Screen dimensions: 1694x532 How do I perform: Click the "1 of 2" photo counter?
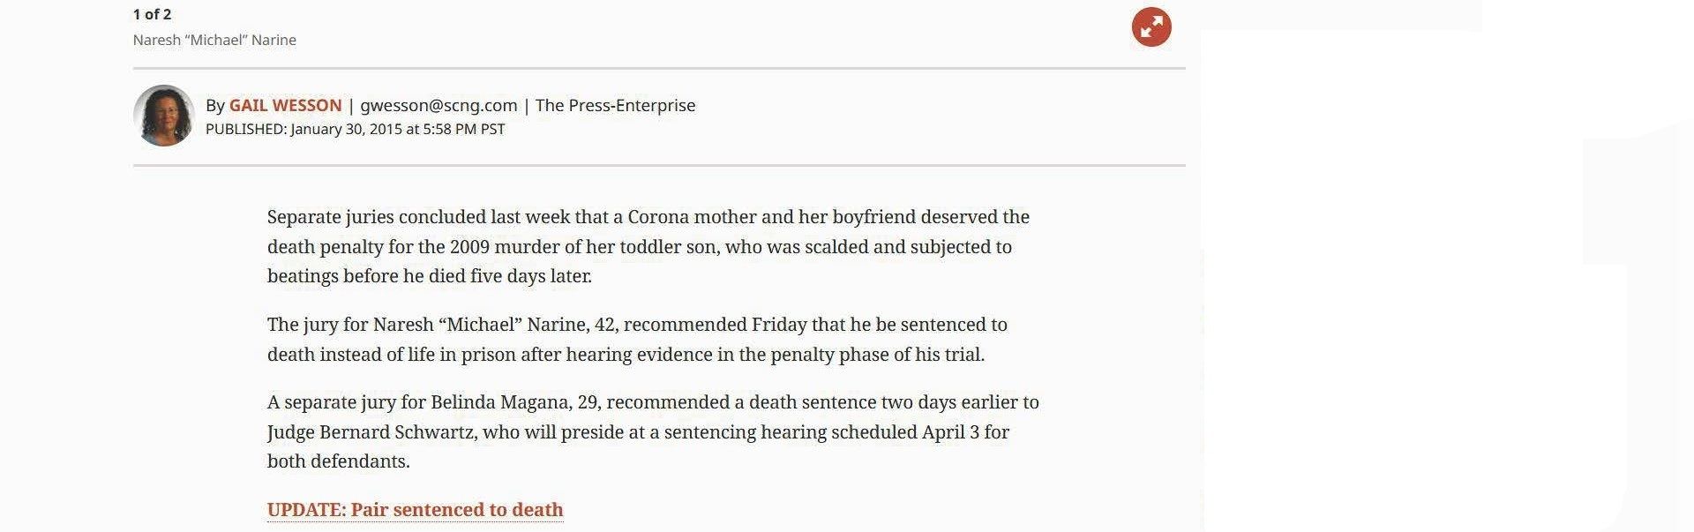152,14
